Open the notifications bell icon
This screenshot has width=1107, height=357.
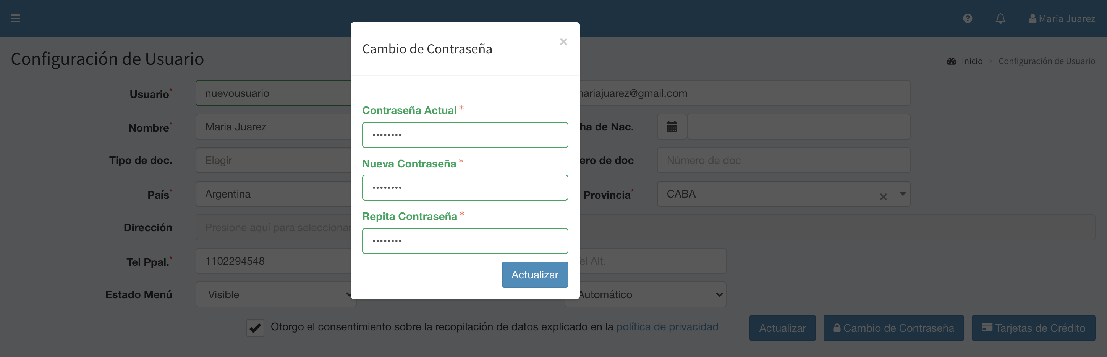click(1000, 18)
